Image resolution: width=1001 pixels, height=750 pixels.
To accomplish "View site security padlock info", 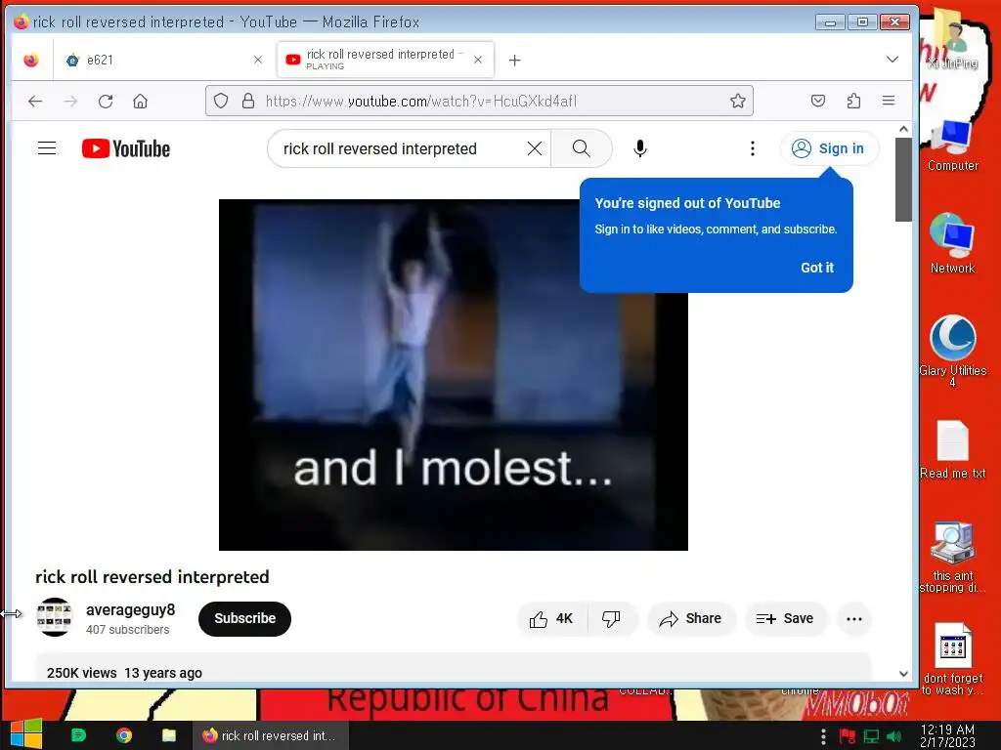I will (248, 101).
